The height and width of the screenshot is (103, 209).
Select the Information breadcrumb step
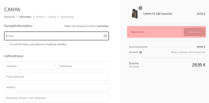tap(25, 17)
